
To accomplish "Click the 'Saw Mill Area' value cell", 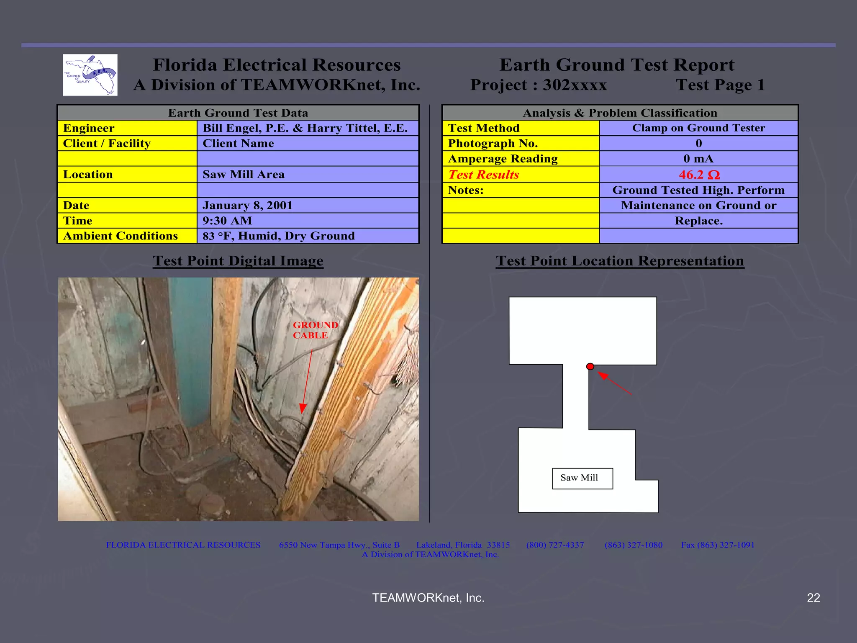I will pos(308,174).
